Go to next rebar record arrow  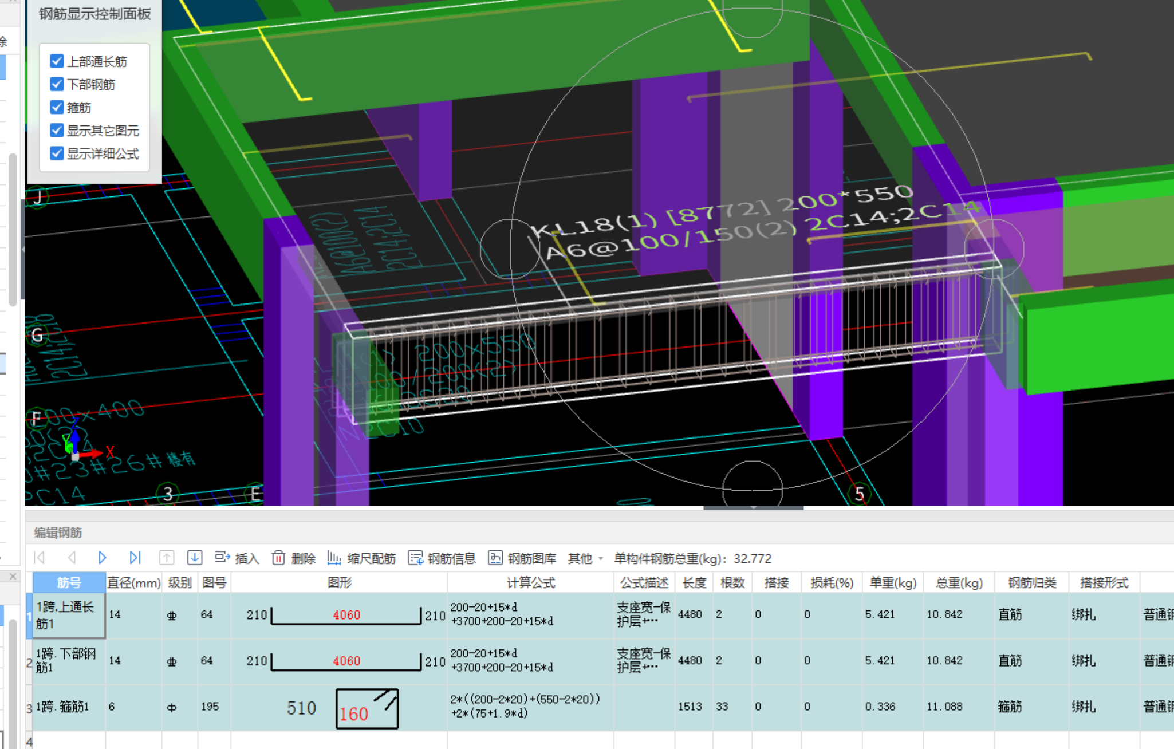(x=103, y=558)
